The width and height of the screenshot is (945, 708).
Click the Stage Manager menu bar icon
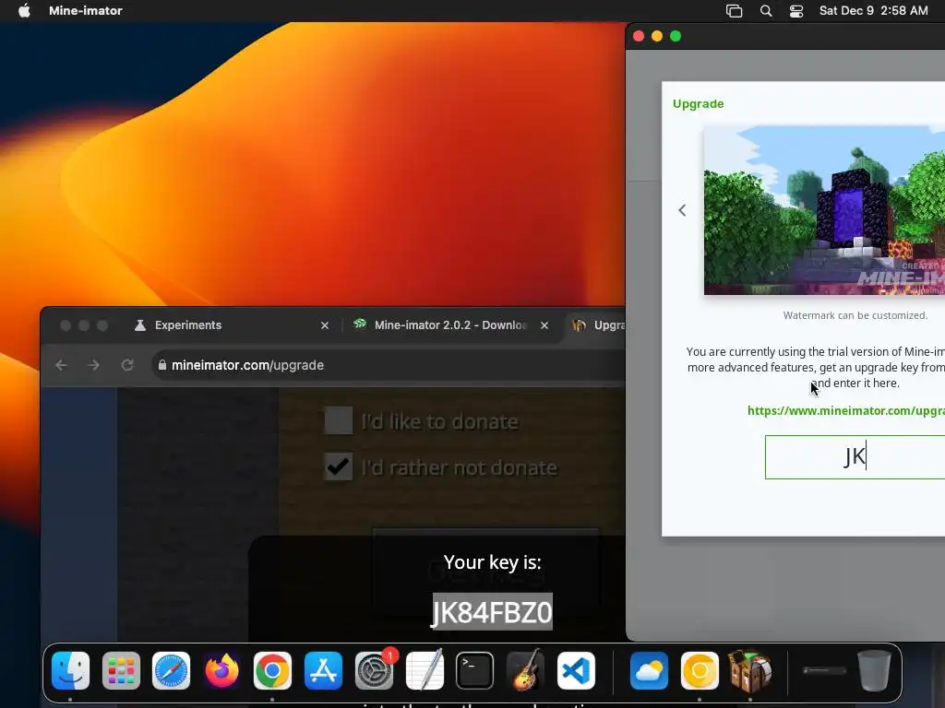(x=734, y=11)
